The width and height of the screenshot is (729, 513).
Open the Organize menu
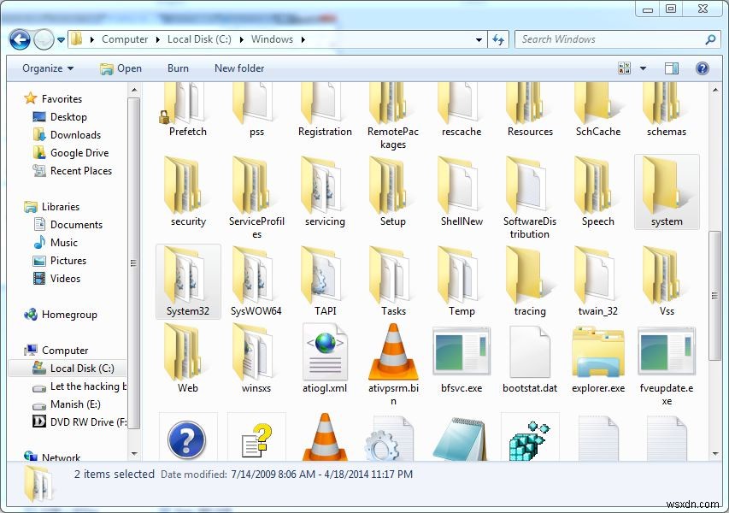pyautogui.click(x=48, y=68)
